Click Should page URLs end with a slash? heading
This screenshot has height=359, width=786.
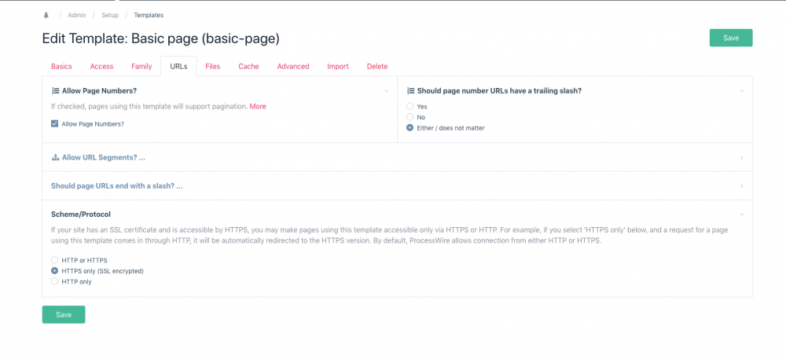(117, 186)
